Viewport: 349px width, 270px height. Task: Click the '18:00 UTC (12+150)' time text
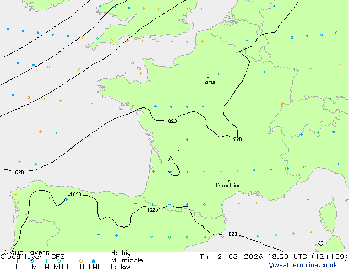click(308, 256)
